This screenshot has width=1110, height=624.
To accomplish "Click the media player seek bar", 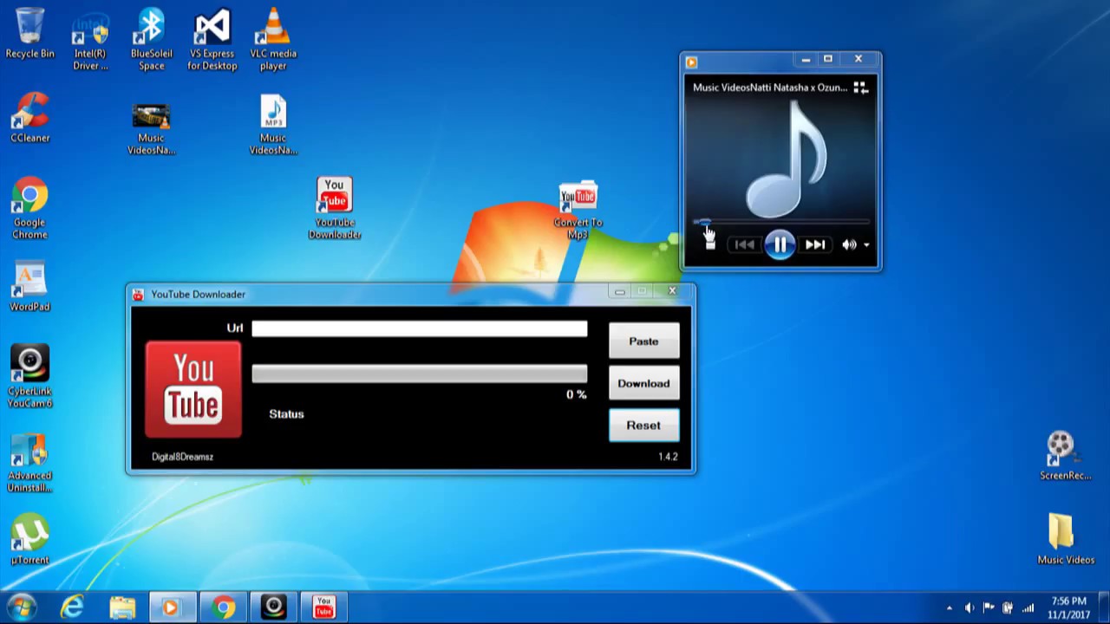I will [780, 223].
